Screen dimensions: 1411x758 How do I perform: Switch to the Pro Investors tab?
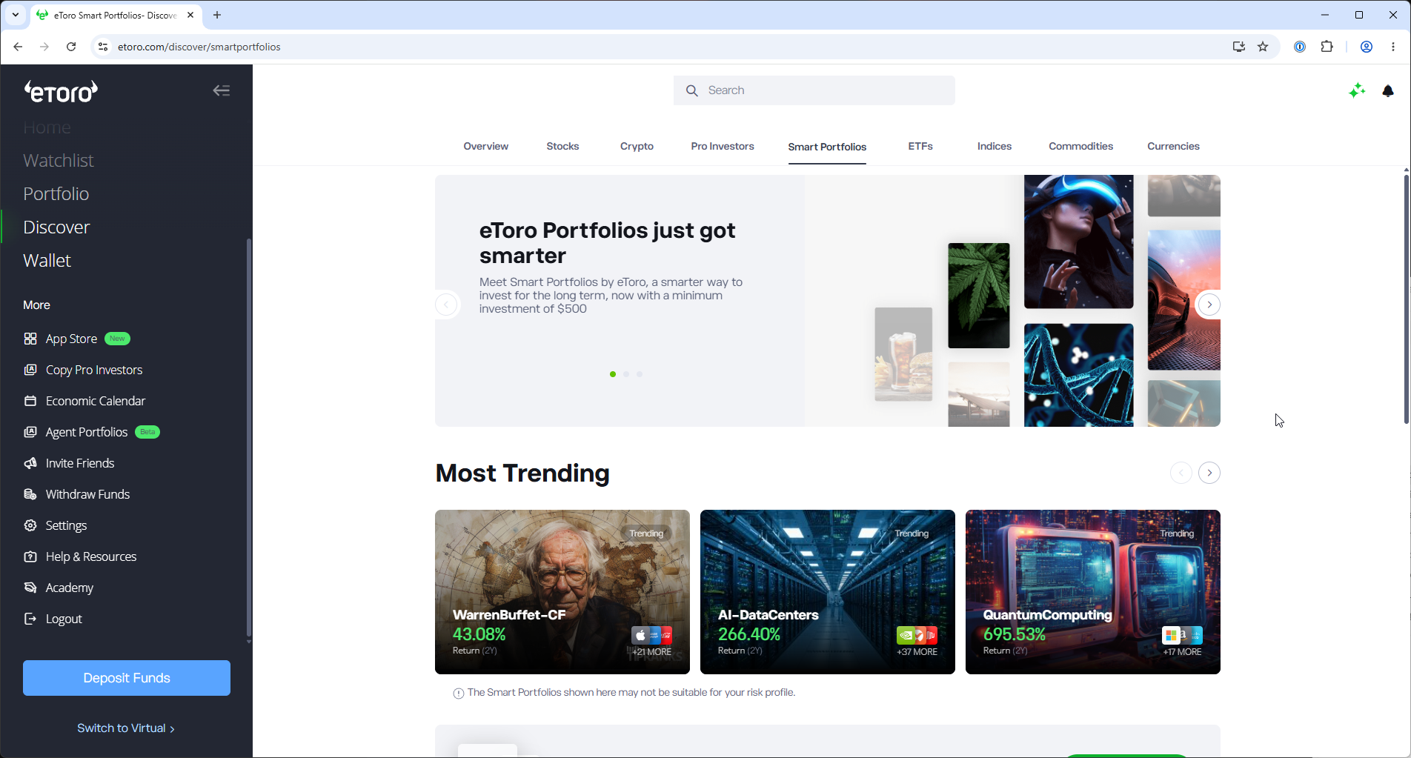coord(723,146)
